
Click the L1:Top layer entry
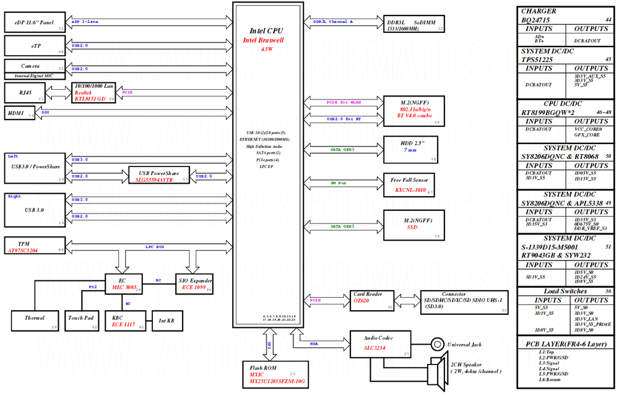[x=547, y=352]
